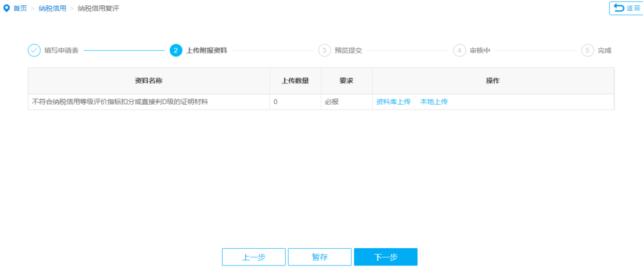The height and width of the screenshot is (275, 643).
Task: Proceed with the 下一步 button
Action: click(386, 257)
